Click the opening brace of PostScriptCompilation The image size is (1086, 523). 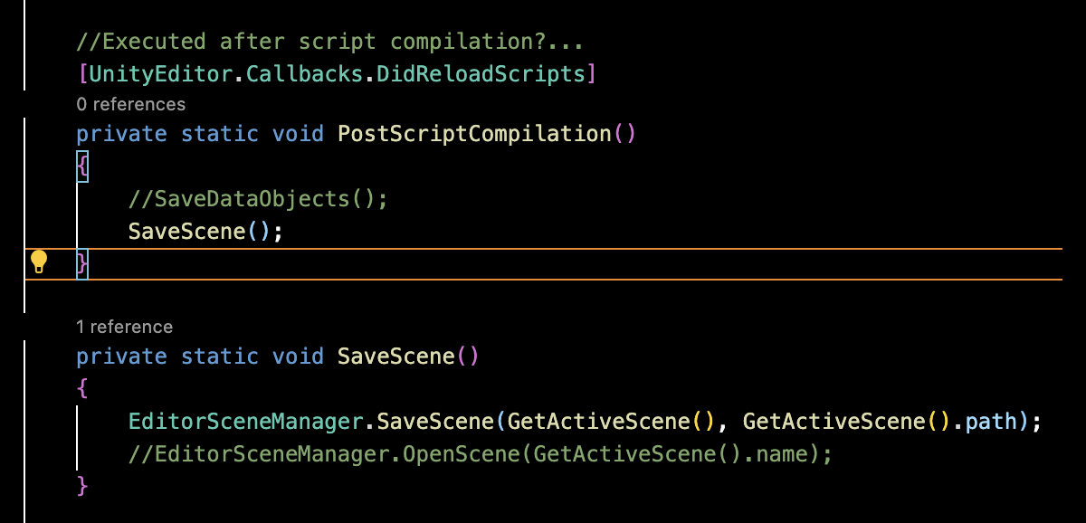click(x=82, y=166)
